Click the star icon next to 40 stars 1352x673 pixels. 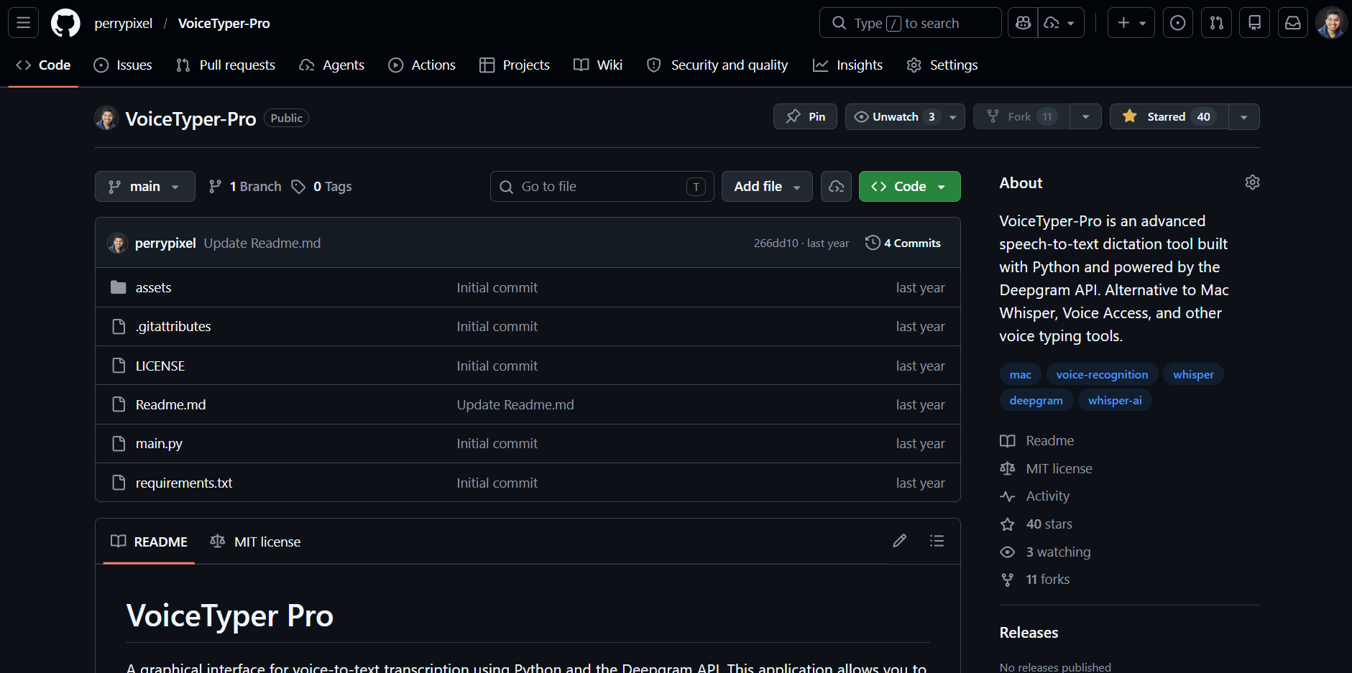(1008, 524)
